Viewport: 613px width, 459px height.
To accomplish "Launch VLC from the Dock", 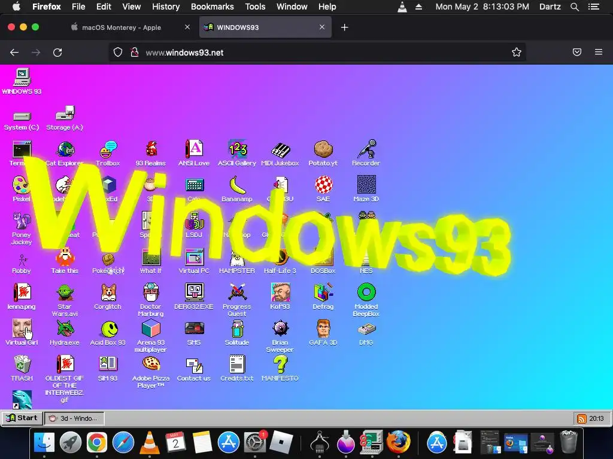I will [150, 443].
